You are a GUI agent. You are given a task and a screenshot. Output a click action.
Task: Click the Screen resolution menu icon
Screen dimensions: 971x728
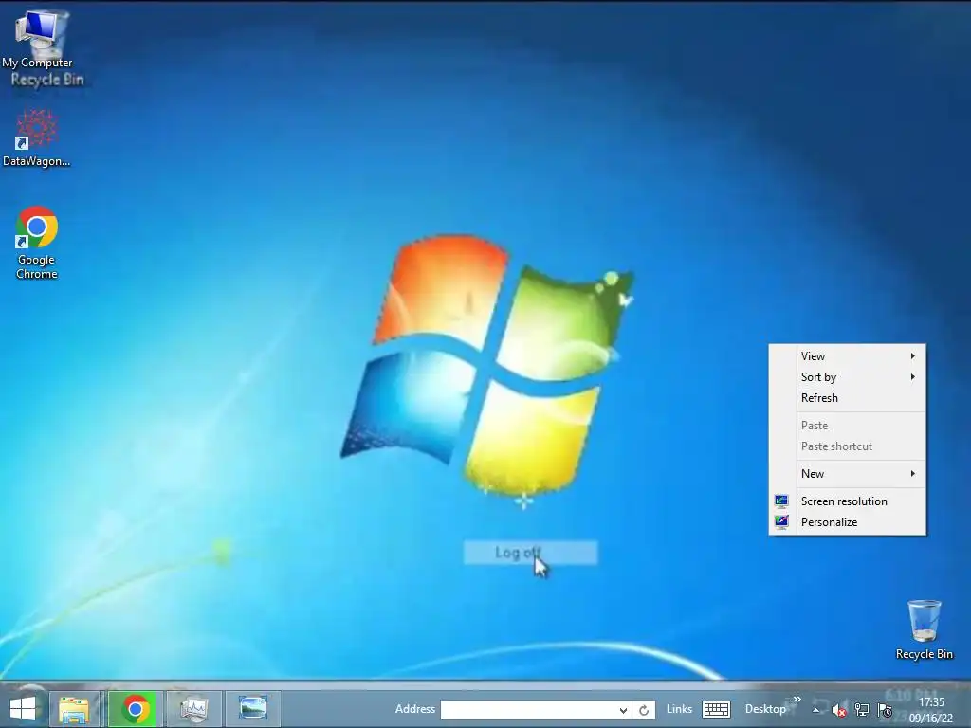781,500
